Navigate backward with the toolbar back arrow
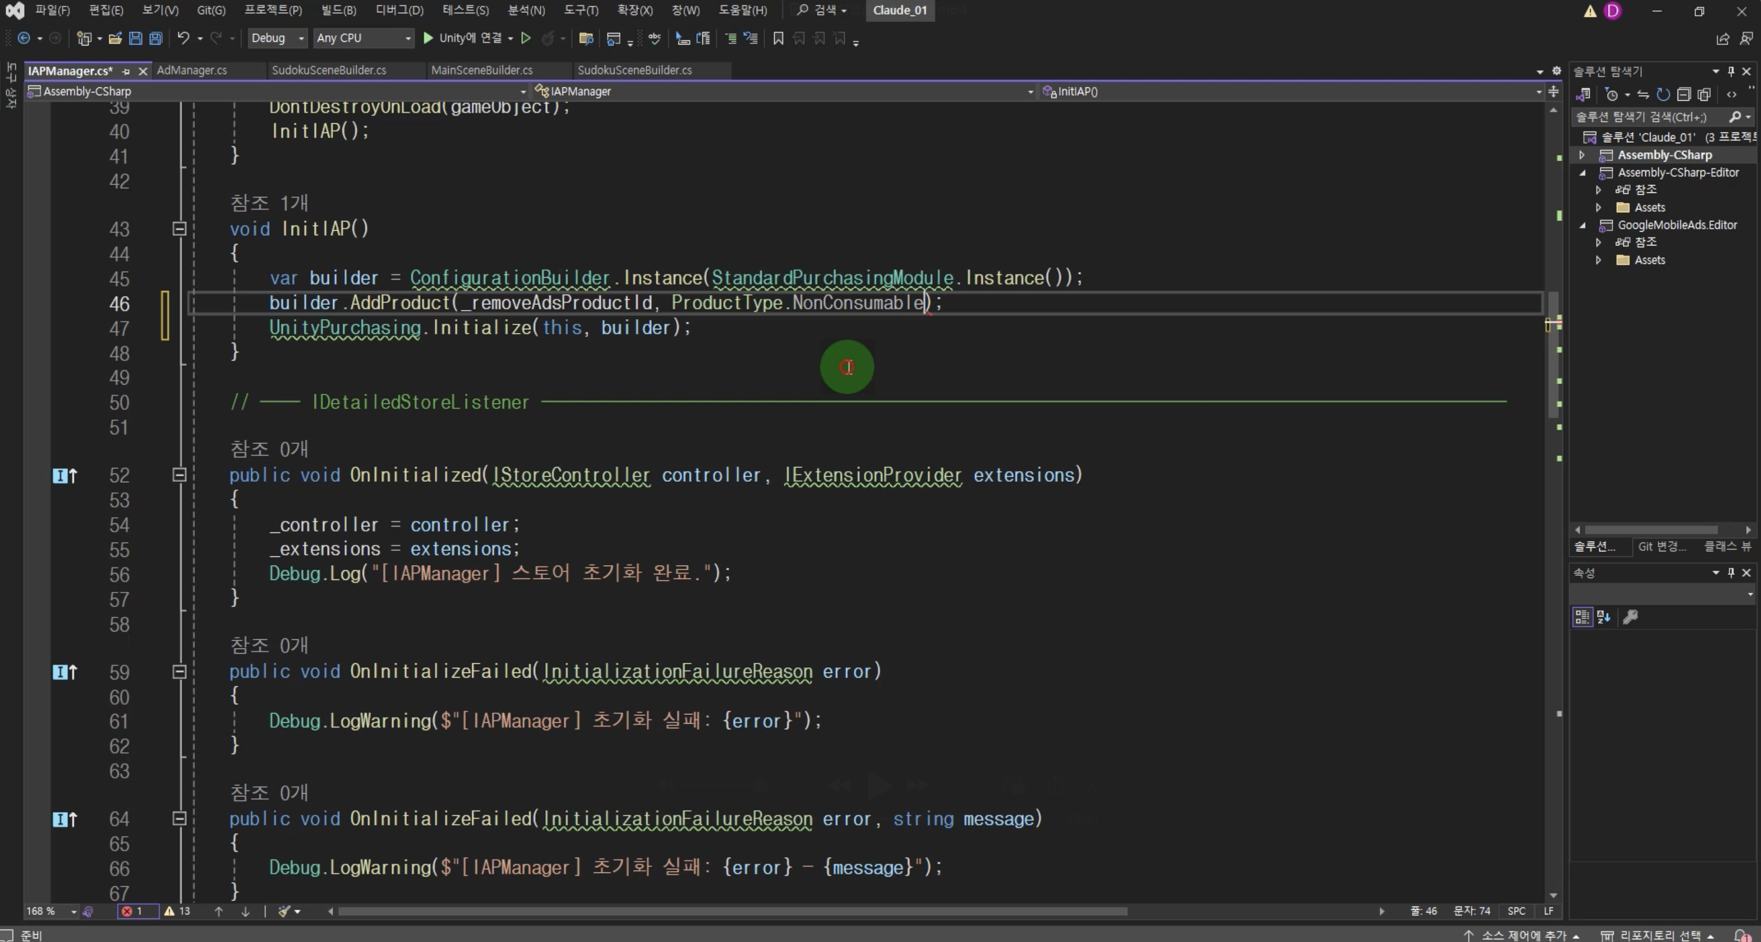Image resolution: width=1761 pixels, height=942 pixels. coord(23,38)
